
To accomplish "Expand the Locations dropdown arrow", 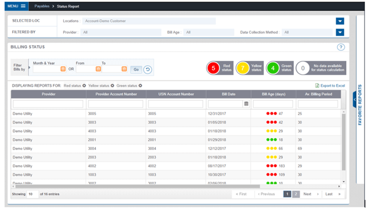I will click(x=340, y=21).
